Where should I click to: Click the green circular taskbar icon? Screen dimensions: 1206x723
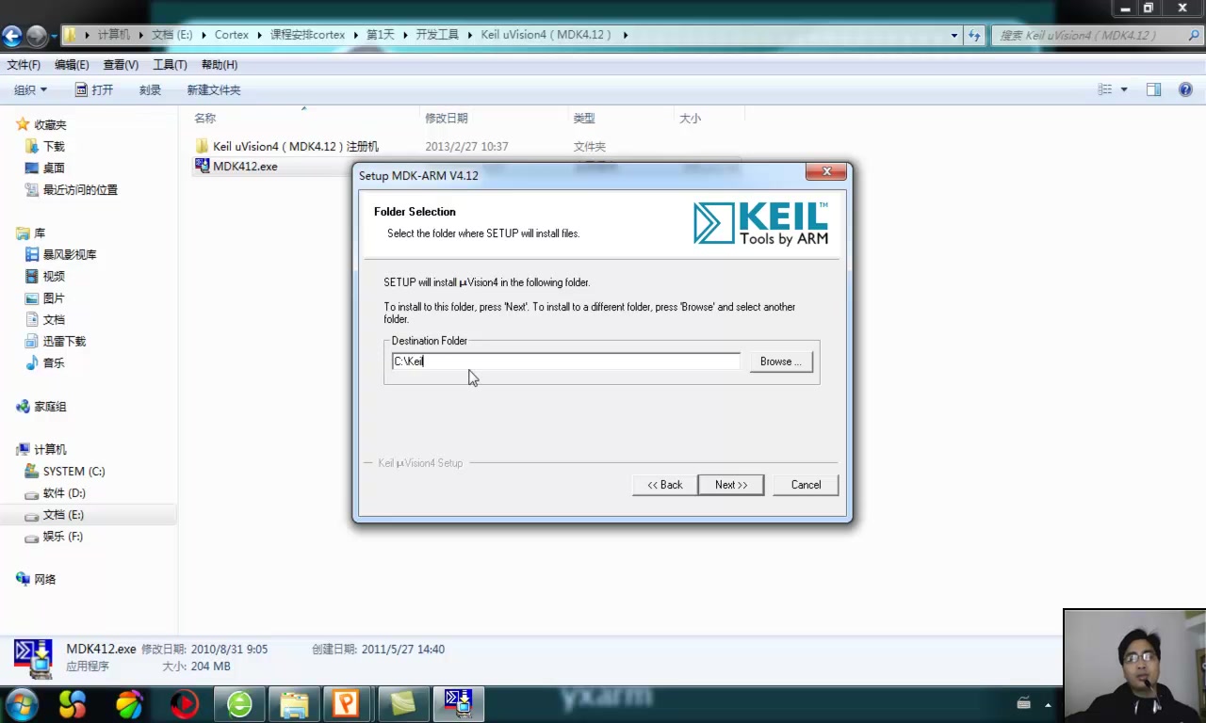tap(239, 704)
